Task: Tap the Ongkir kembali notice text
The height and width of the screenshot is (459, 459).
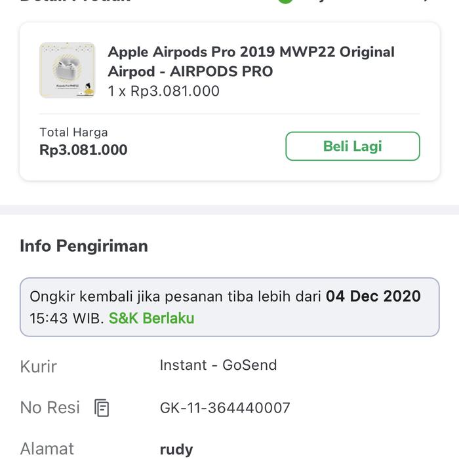Action: (177, 296)
